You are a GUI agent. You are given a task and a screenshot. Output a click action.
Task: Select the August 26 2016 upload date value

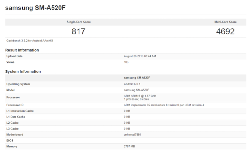click(140, 56)
